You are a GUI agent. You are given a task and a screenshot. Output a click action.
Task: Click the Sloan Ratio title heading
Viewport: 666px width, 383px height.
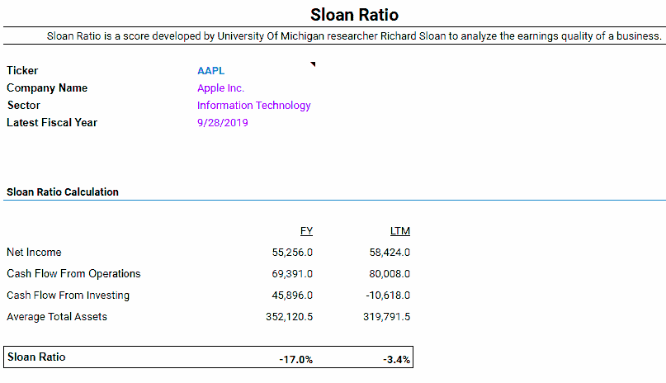tap(354, 15)
